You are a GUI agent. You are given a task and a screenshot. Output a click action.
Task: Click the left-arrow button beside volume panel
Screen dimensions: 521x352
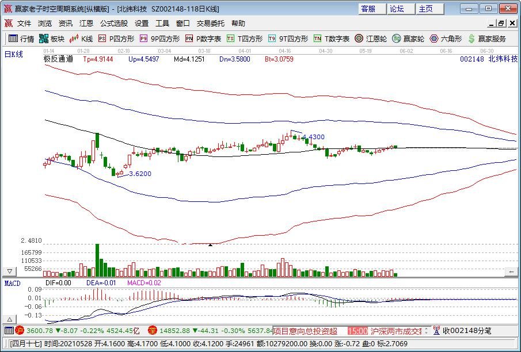pos(511,272)
